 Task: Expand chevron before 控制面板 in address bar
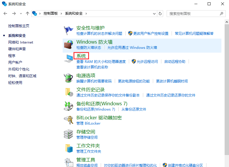(x=40, y=14)
